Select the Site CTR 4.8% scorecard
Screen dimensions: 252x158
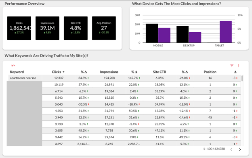(x=76, y=28)
